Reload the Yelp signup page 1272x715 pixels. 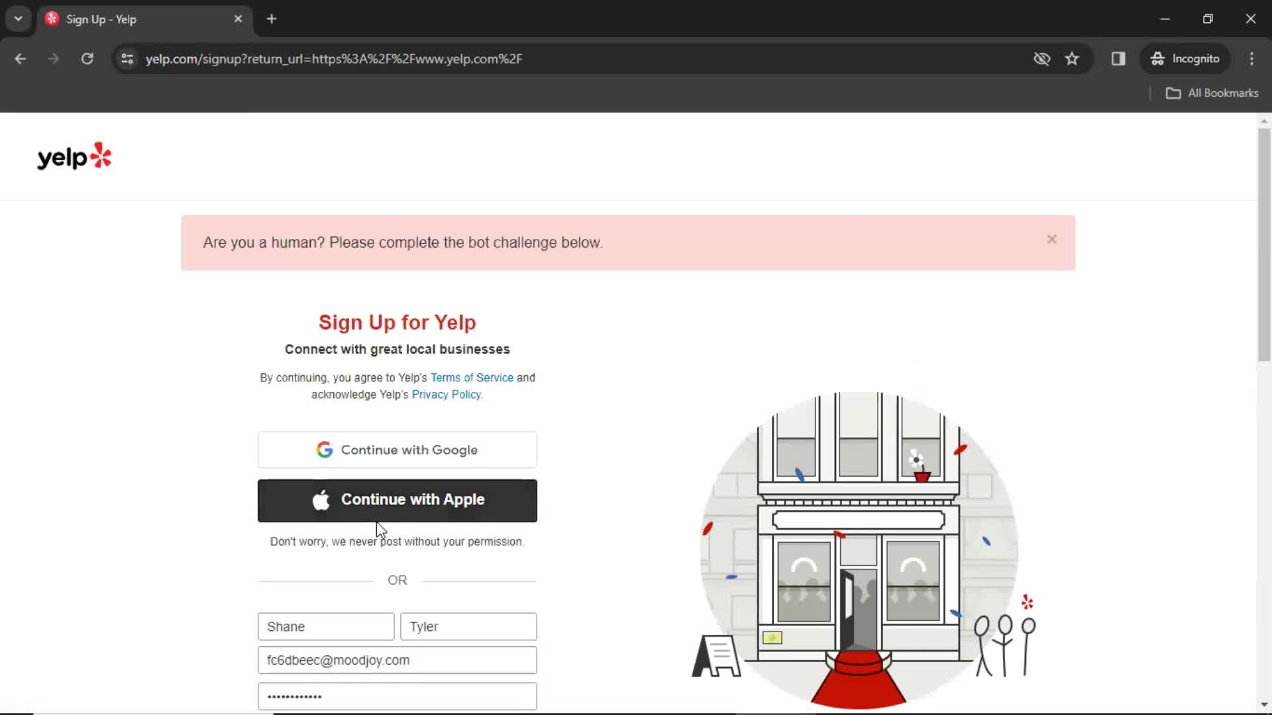[87, 59]
